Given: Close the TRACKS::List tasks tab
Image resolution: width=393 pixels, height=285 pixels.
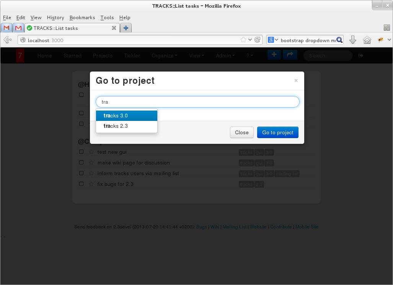Looking at the screenshot, I should [x=114, y=28].
